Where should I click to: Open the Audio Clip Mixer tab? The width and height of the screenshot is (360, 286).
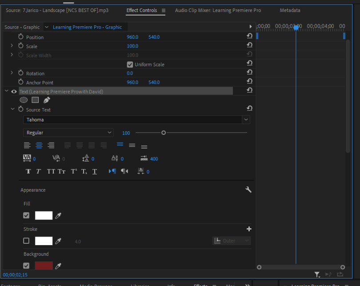218,10
